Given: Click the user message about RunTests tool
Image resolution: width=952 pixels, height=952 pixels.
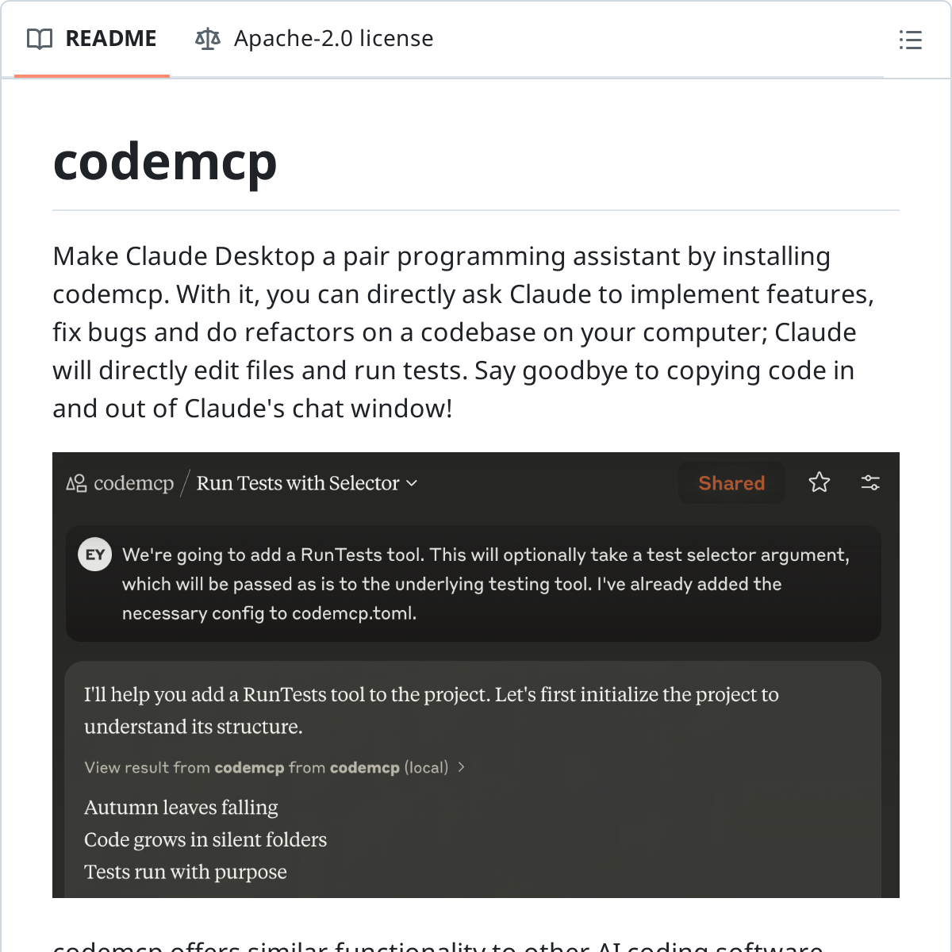Looking at the screenshot, I should (486, 584).
